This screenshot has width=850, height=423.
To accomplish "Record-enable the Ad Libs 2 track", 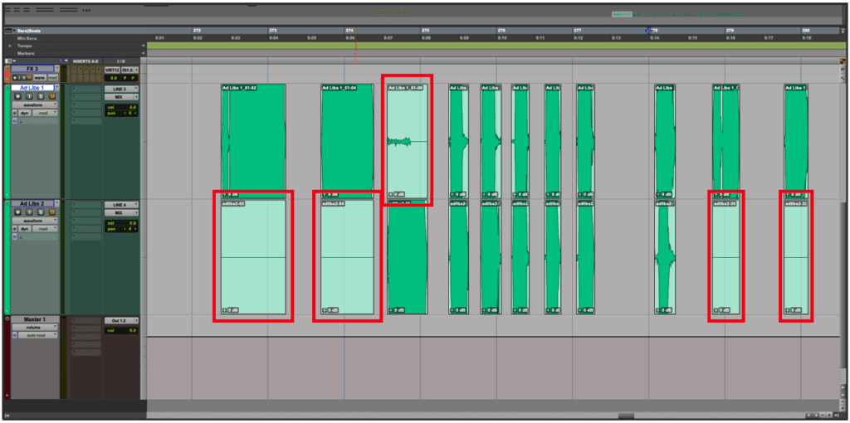I will (x=18, y=212).
